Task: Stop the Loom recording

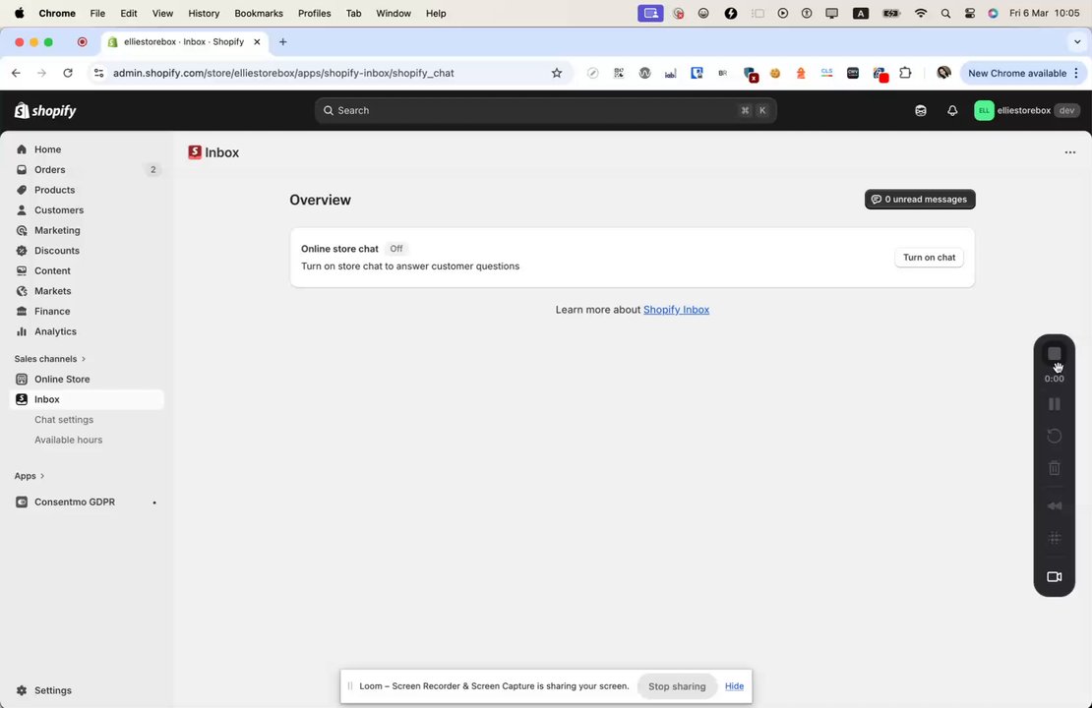Action: pyautogui.click(x=1054, y=354)
